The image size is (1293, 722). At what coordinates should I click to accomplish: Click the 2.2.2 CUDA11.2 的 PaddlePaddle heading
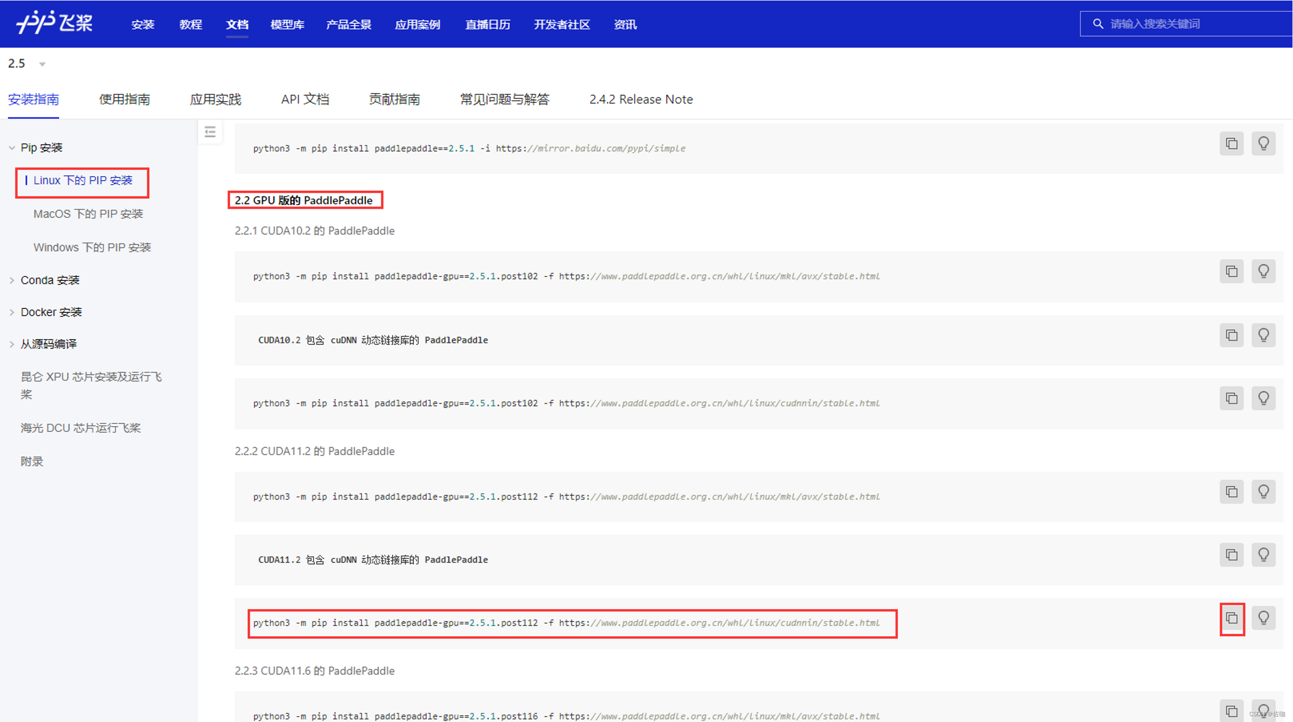pyautogui.click(x=314, y=451)
